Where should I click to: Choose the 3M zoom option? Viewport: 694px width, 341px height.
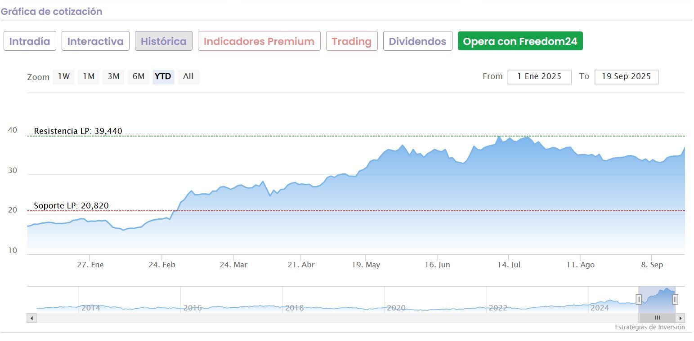click(113, 76)
